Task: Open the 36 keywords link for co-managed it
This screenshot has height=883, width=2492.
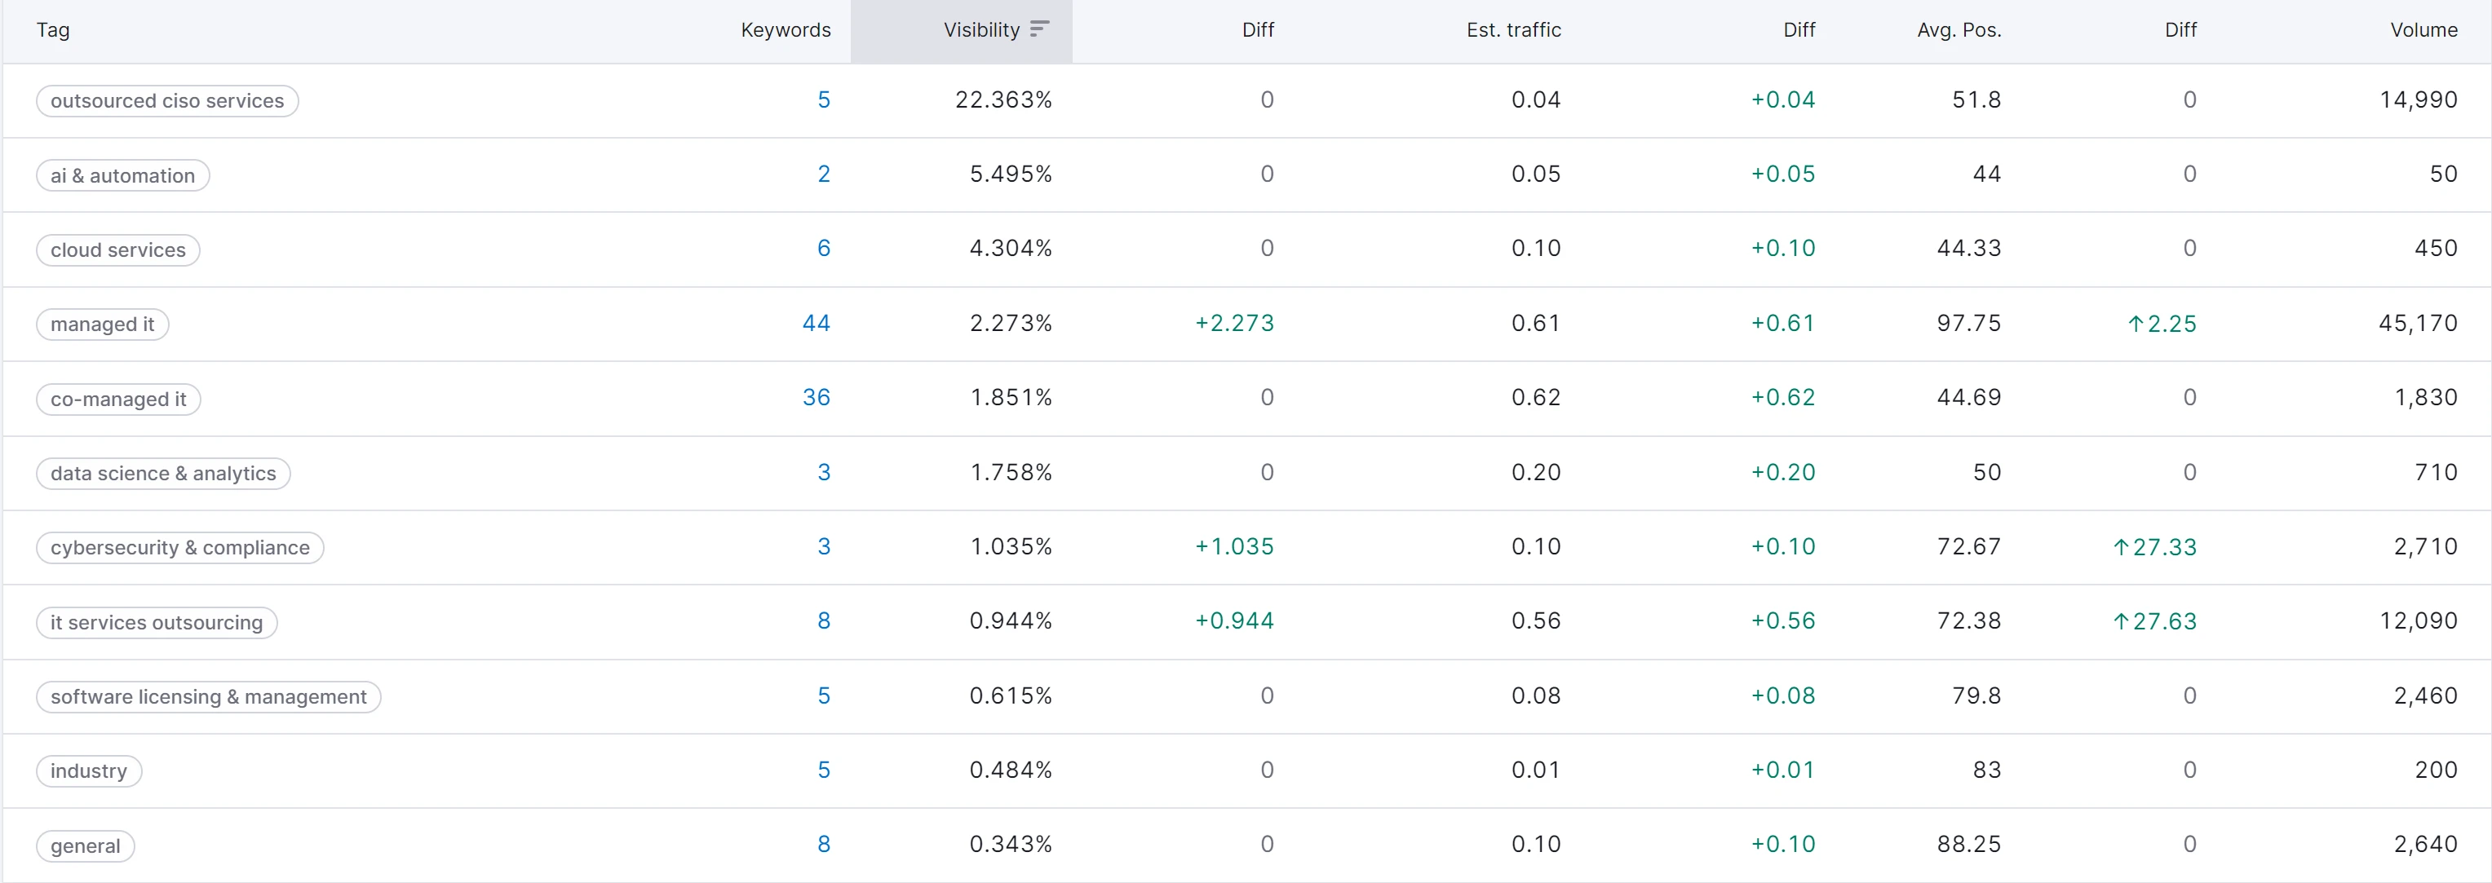Action: coord(817,398)
